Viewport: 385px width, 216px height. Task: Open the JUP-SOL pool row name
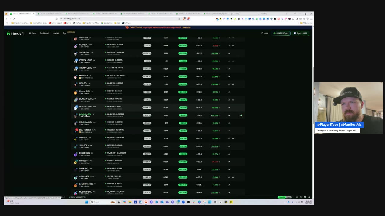(83, 145)
